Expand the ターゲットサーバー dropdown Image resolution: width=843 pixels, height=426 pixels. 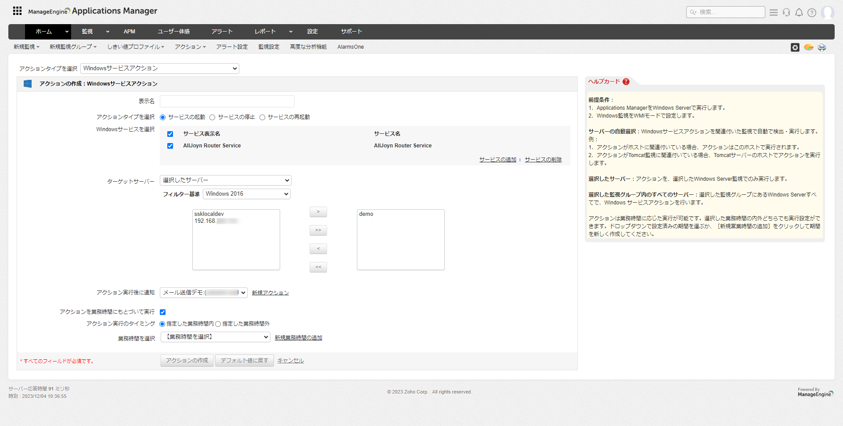coord(225,180)
